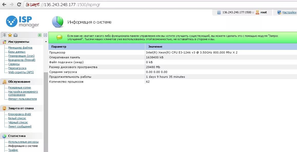Select the Размер дискового пространства row
This screenshot has height=152, width=297.
[x=173, y=67]
